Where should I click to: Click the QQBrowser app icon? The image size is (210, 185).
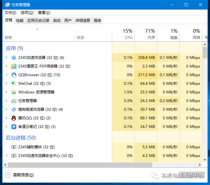click(x=14, y=75)
